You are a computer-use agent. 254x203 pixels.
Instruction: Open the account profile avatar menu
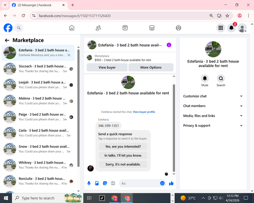242,28
